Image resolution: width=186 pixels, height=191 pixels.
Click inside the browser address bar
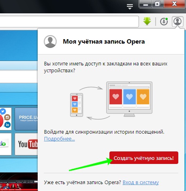point(69,21)
